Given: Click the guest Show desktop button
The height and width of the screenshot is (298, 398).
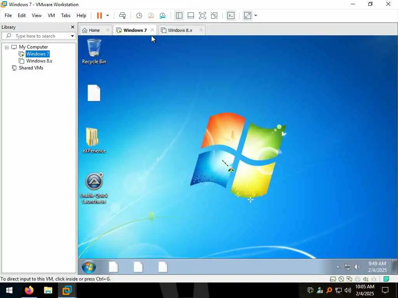Looking at the screenshot, I should (395, 267).
